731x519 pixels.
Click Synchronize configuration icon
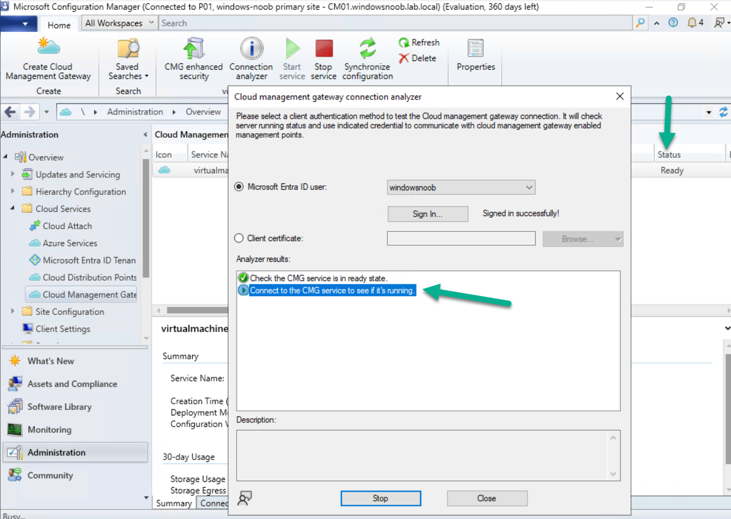pyautogui.click(x=368, y=48)
